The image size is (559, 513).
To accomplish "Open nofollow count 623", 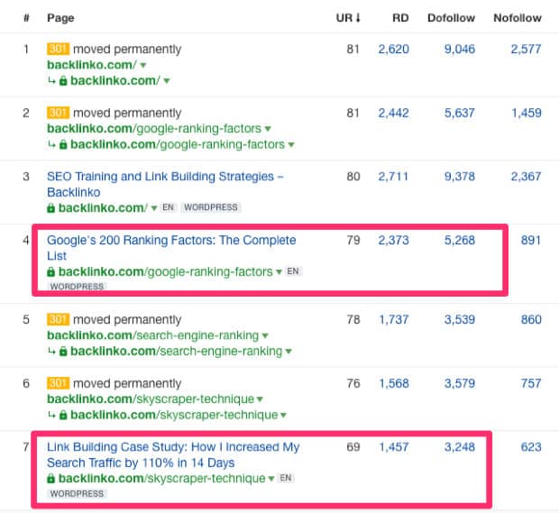I will 531,447.
